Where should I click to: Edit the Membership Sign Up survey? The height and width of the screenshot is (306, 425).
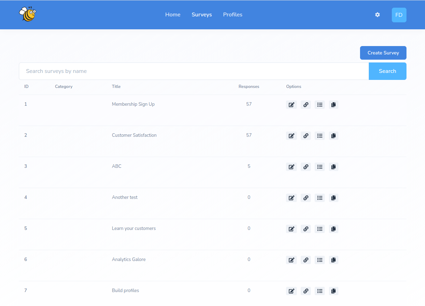click(x=291, y=105)
